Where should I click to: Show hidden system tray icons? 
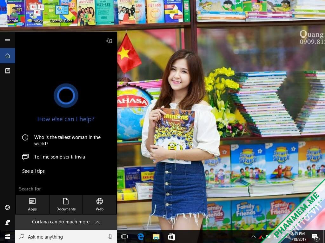[x=254, y=237]
